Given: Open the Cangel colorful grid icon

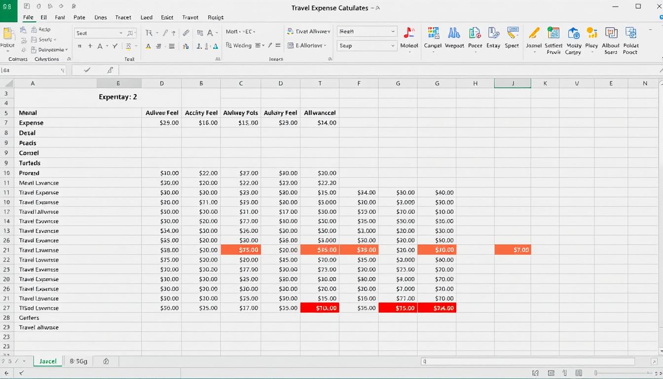Looking at the screenshot, I should click(x=433, y=33).
